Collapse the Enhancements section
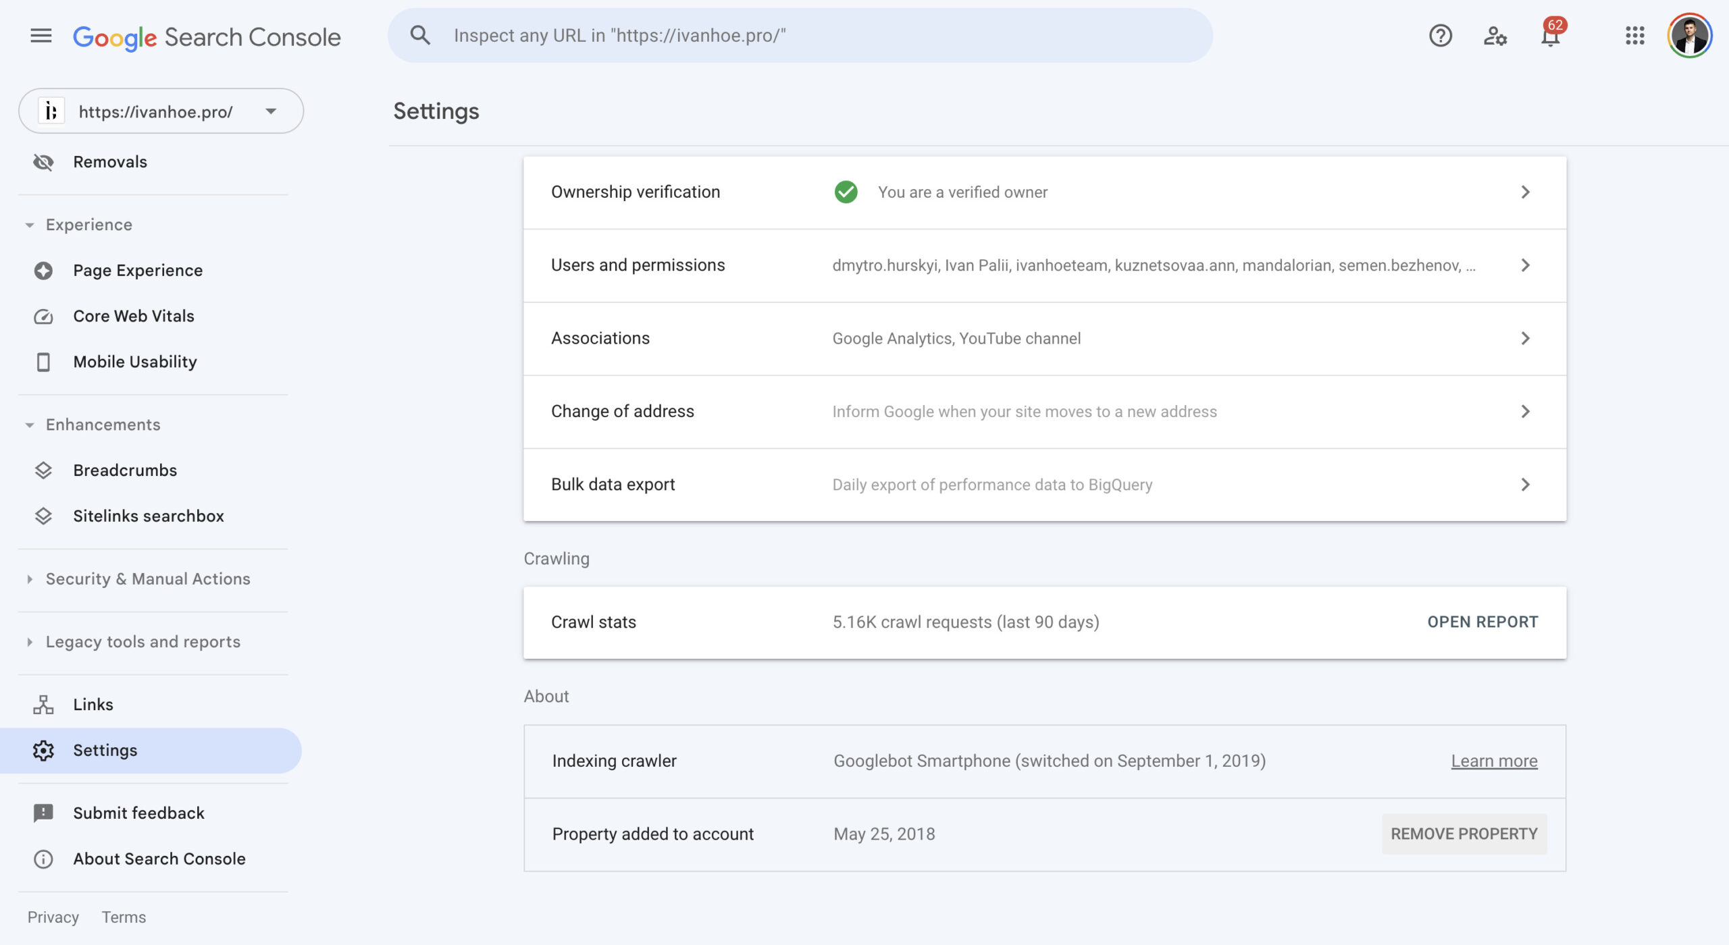1729x945 pixels. pos(103,425)
